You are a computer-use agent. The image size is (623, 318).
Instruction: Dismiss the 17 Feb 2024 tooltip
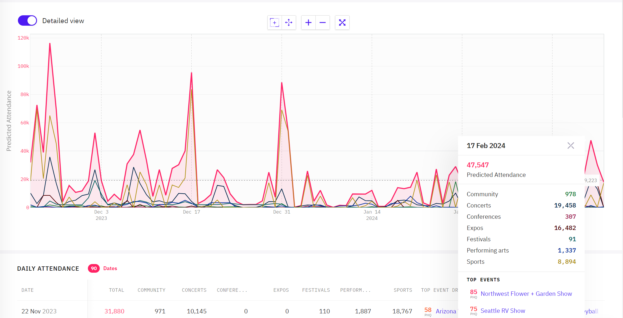click(570, 145)
